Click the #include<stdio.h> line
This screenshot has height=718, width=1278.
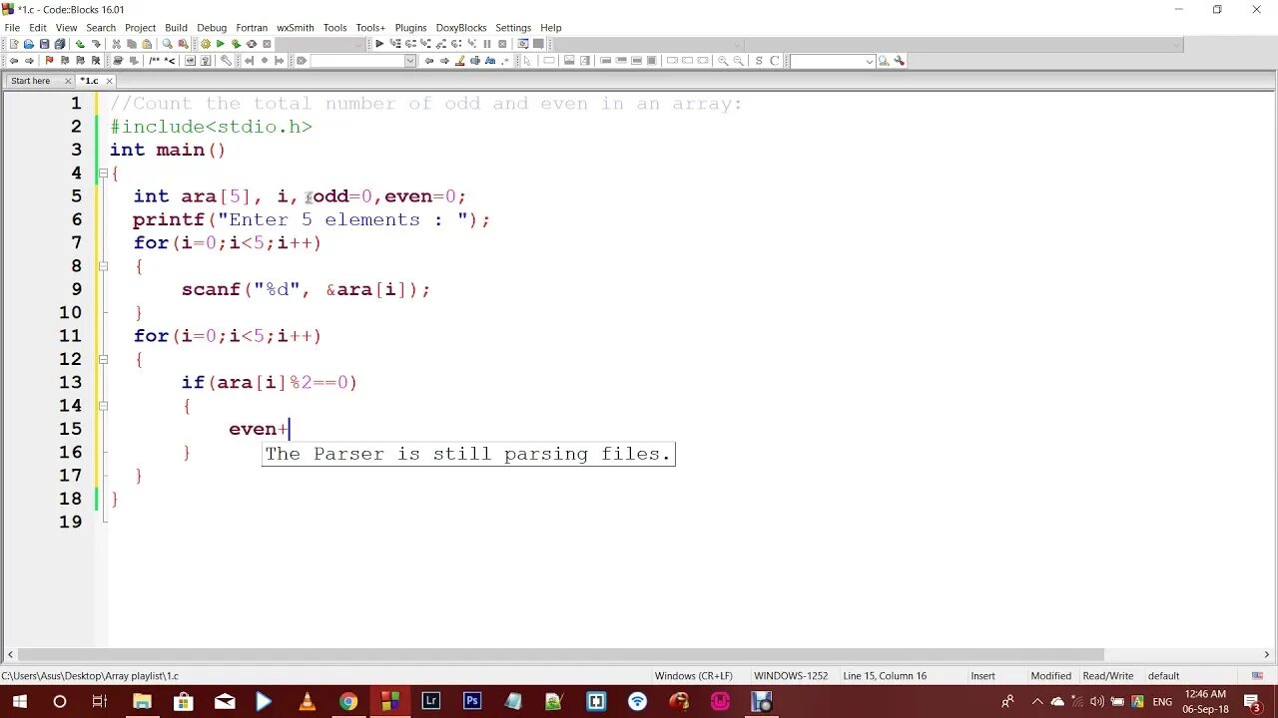click(211, 127)
